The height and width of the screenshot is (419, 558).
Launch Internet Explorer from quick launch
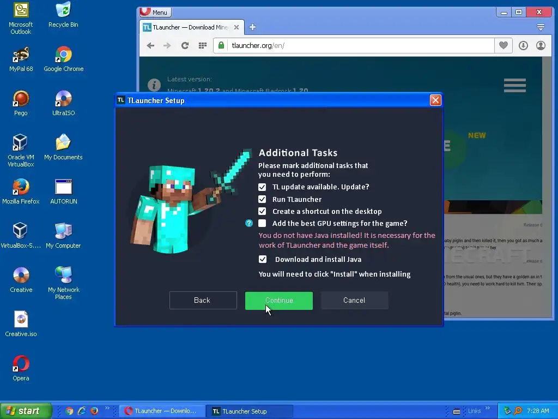tap(82, 411)
